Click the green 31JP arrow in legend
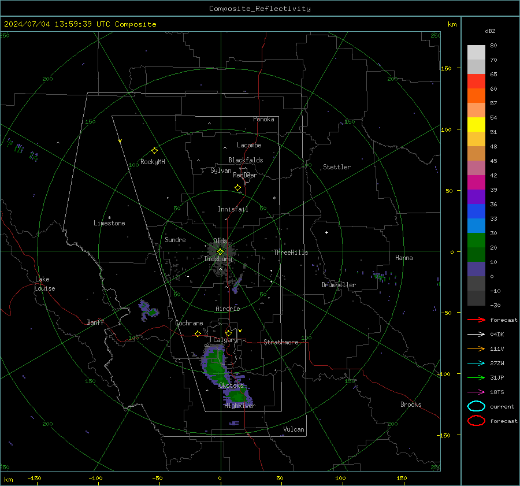 476,377
